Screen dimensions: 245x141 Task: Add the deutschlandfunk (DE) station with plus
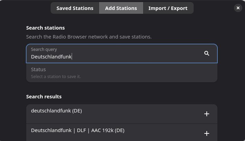tap(207, 114)
